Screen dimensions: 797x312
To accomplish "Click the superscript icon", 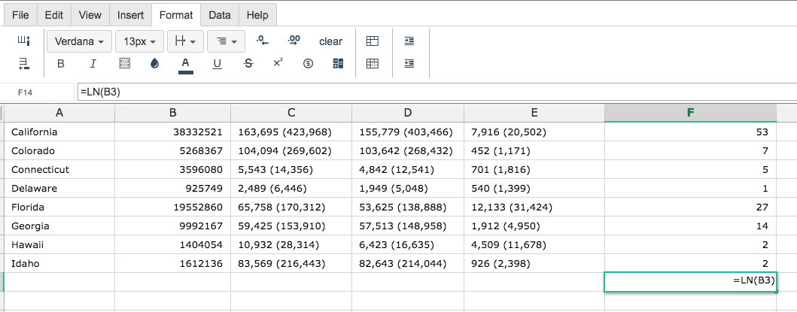I will click(278, 63).
